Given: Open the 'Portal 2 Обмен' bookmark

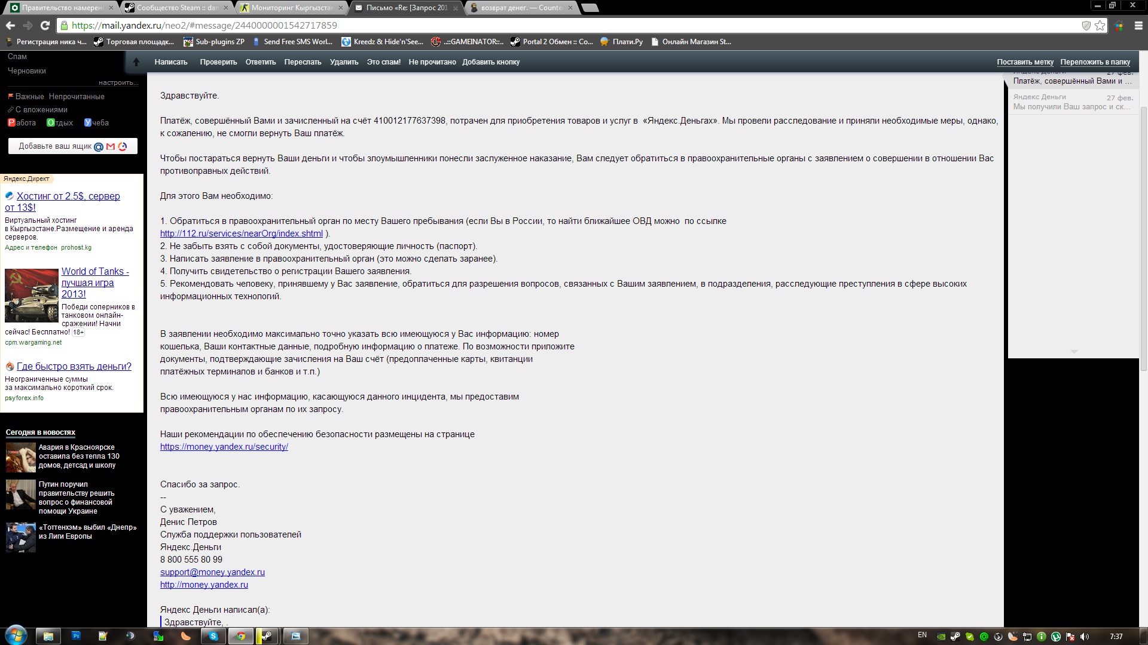Looking at the screenshot, I should (551, 42).
